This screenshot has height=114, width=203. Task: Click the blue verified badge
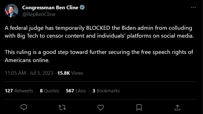[x=82, y=8]
